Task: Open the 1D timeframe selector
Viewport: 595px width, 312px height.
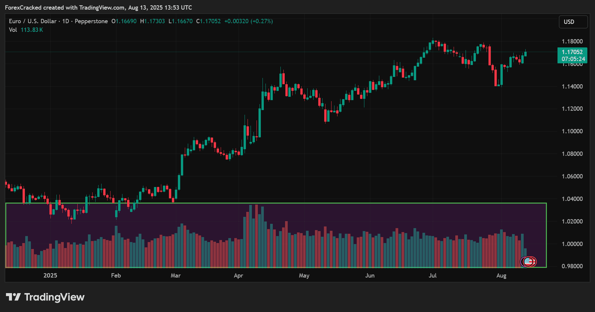Action: click(65, 21)
